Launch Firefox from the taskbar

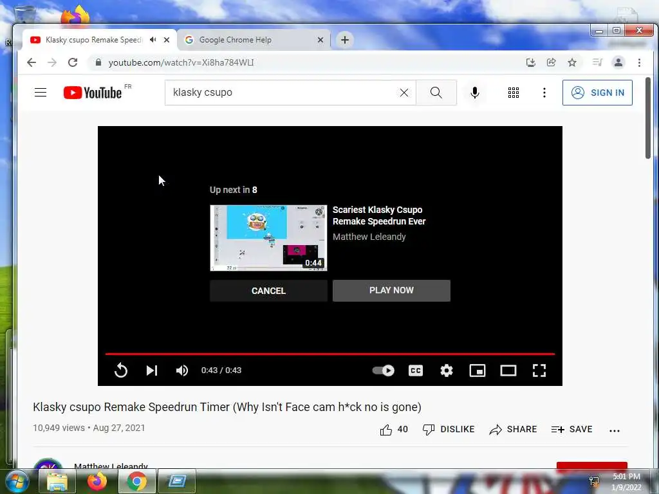[97, 482]
